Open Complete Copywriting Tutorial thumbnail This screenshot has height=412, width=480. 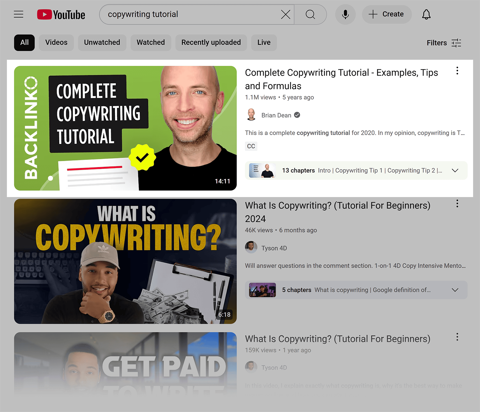click(125, 128)
